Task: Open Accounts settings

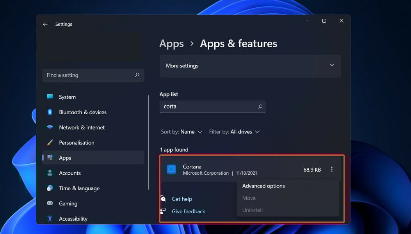Action: [93, 173]
